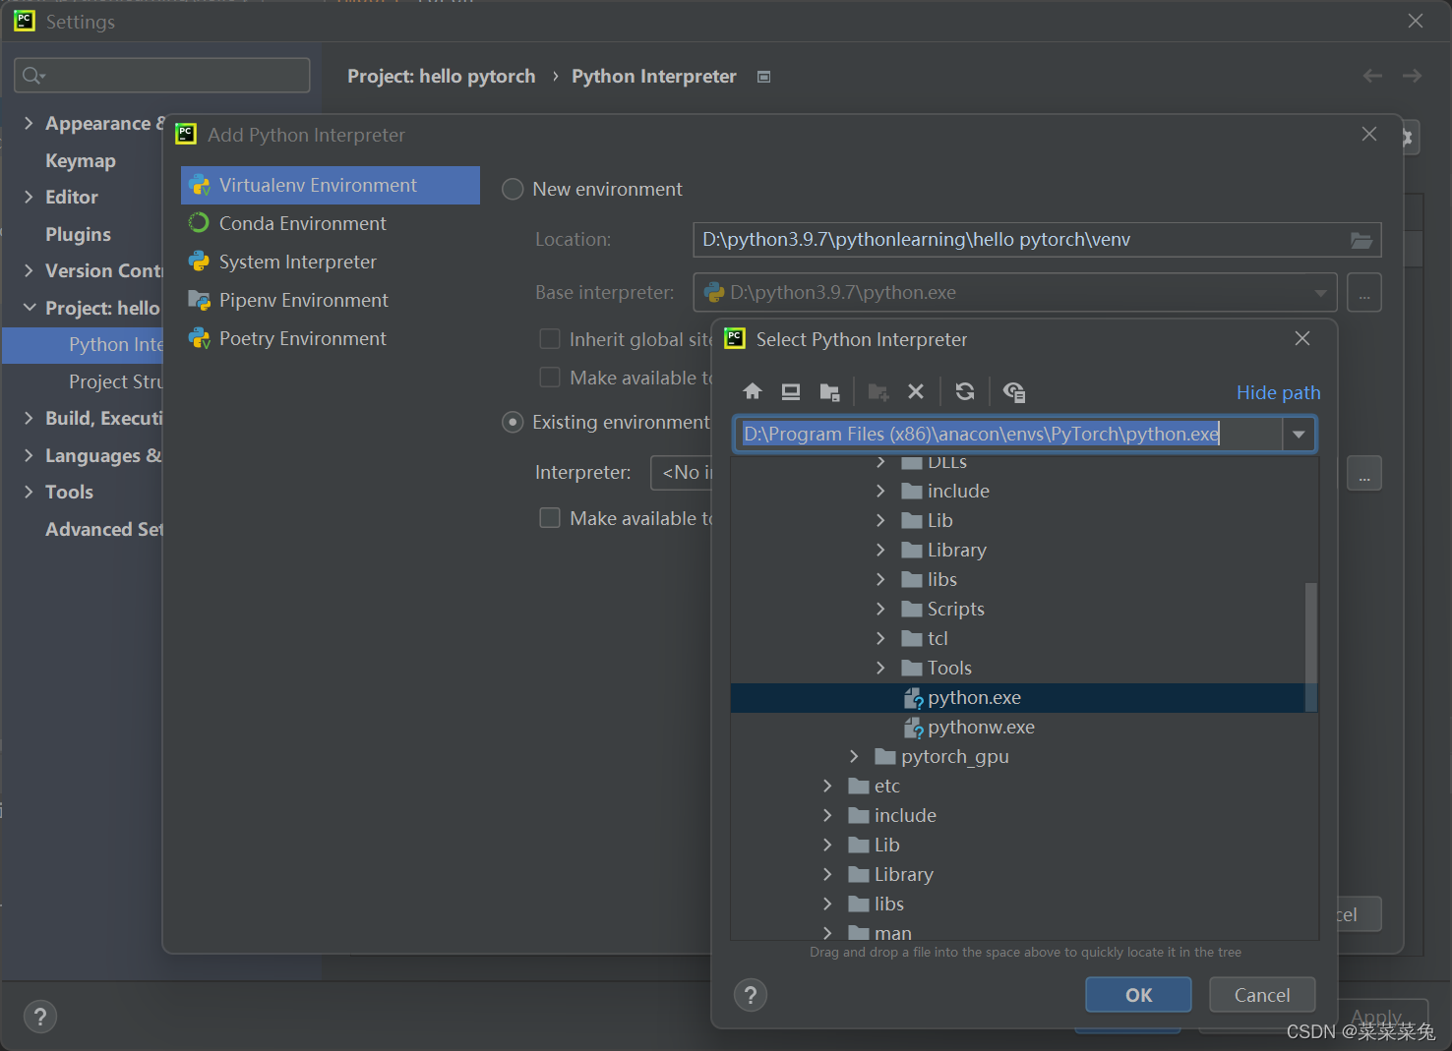The width and height of the screenshot is (1452, 1051).
Task: Click OK in Select Python Interpreter dialog
Action: point(1138,995)
